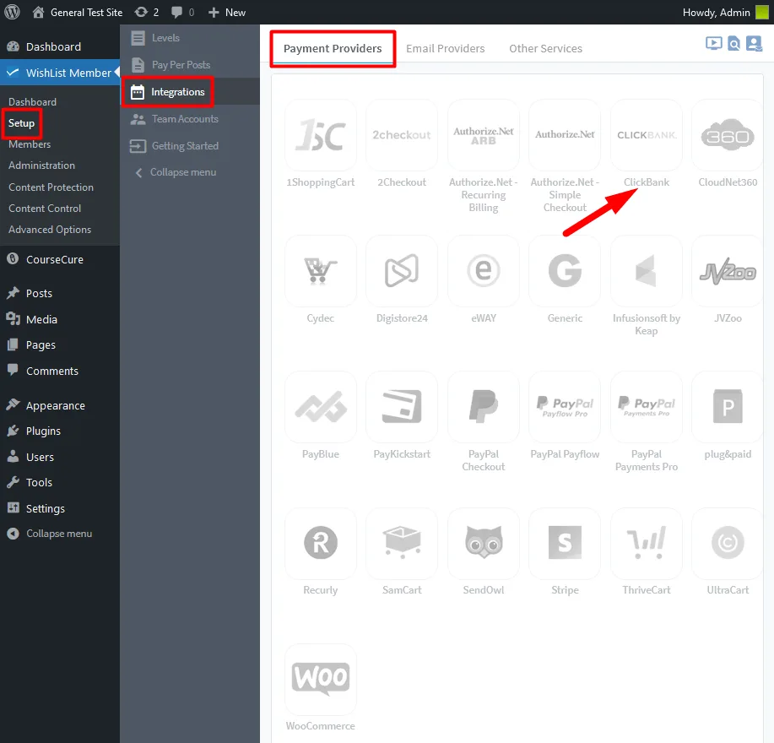Open the Stripe integration tile

click(565, 543)
